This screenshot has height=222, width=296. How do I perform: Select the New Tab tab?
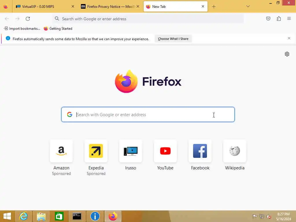click(x=175, y=7)
